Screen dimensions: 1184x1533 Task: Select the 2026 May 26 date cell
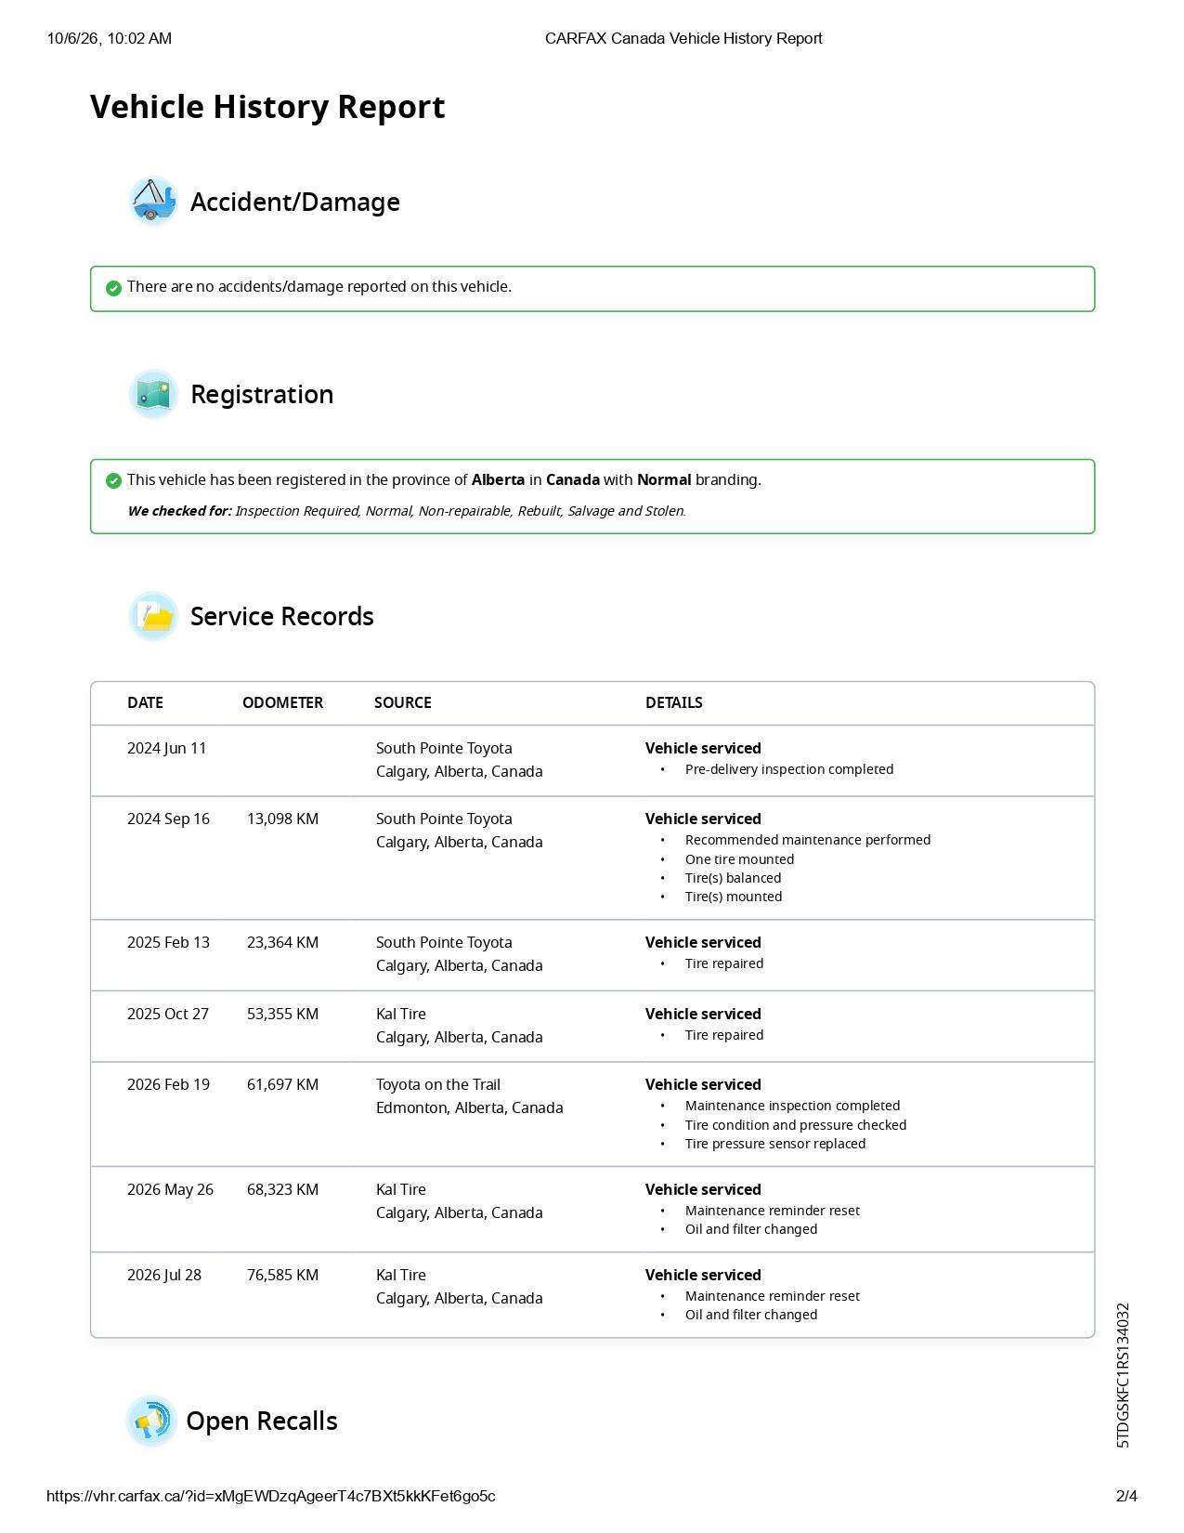170,1189
